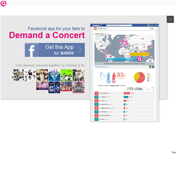
Task: Select the blue diamond album cover thumbnail
Action: 54,75
